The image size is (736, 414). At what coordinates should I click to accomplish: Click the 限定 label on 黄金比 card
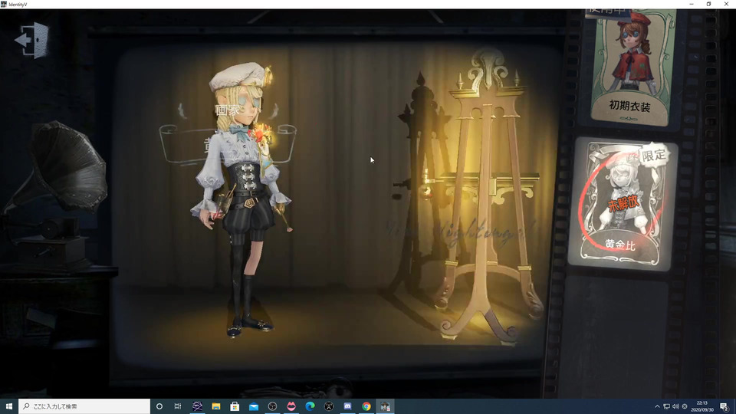tap(654, 154)
